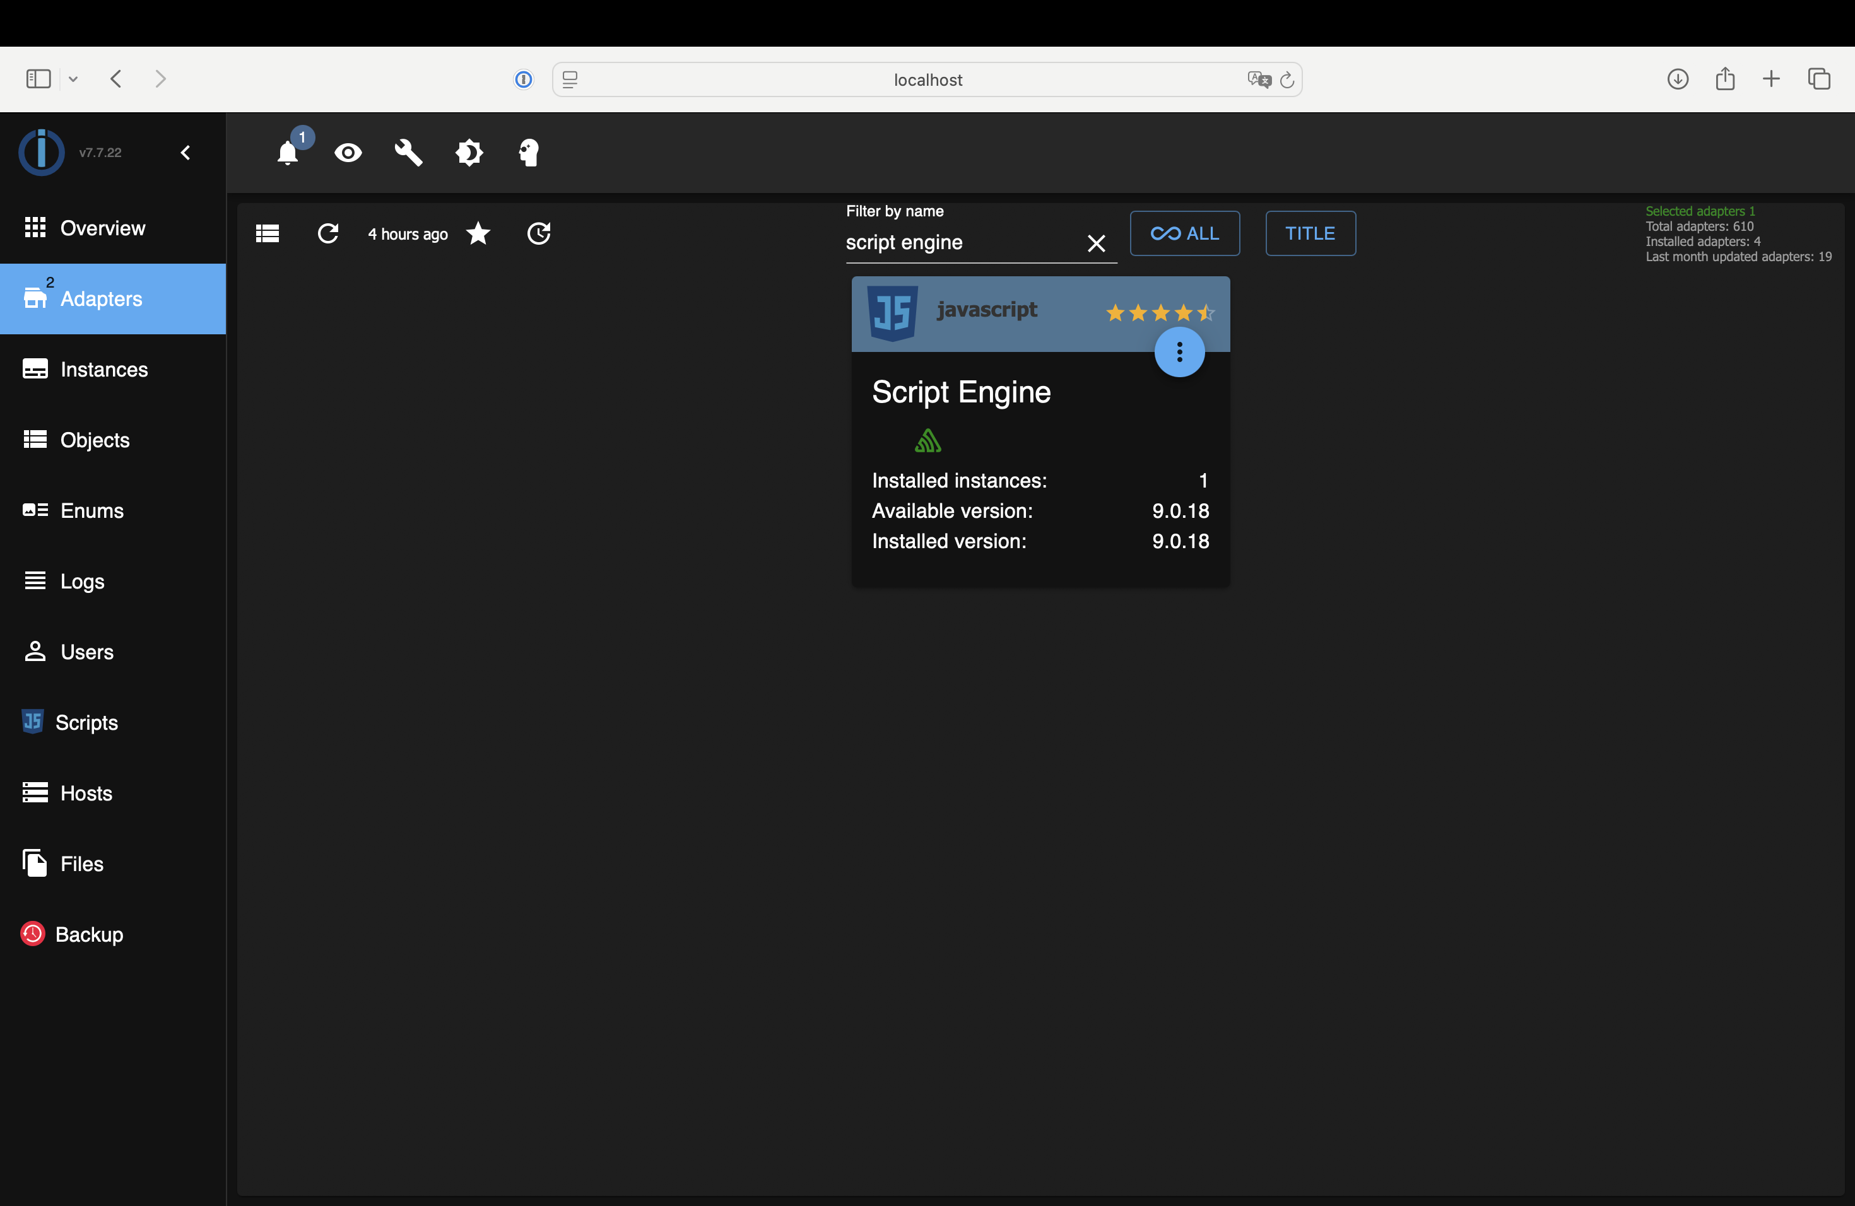The image size is (1855, 1206).
Task: Click the Script Engine title
Action: pos(961,392)
